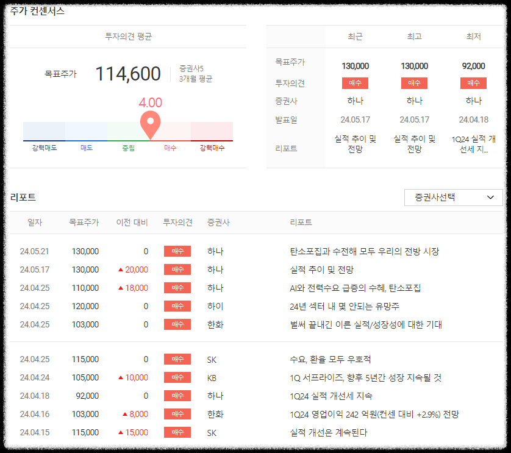Click 매수 badge in 최고 column
This screenshot has width=511, height=453.
[x=414, y=83]
